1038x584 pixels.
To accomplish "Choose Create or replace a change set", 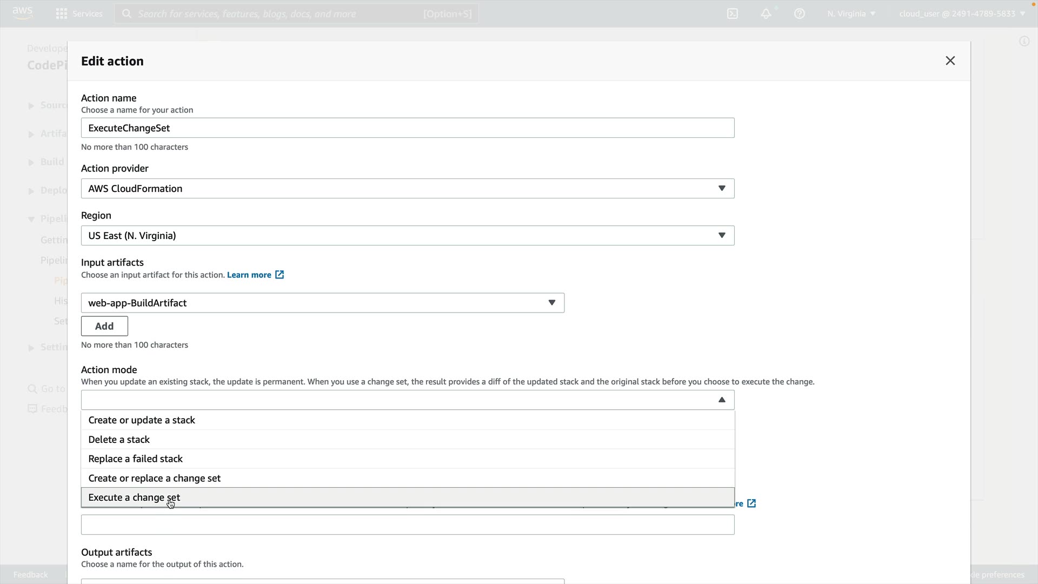I will (x=154, y=478).
